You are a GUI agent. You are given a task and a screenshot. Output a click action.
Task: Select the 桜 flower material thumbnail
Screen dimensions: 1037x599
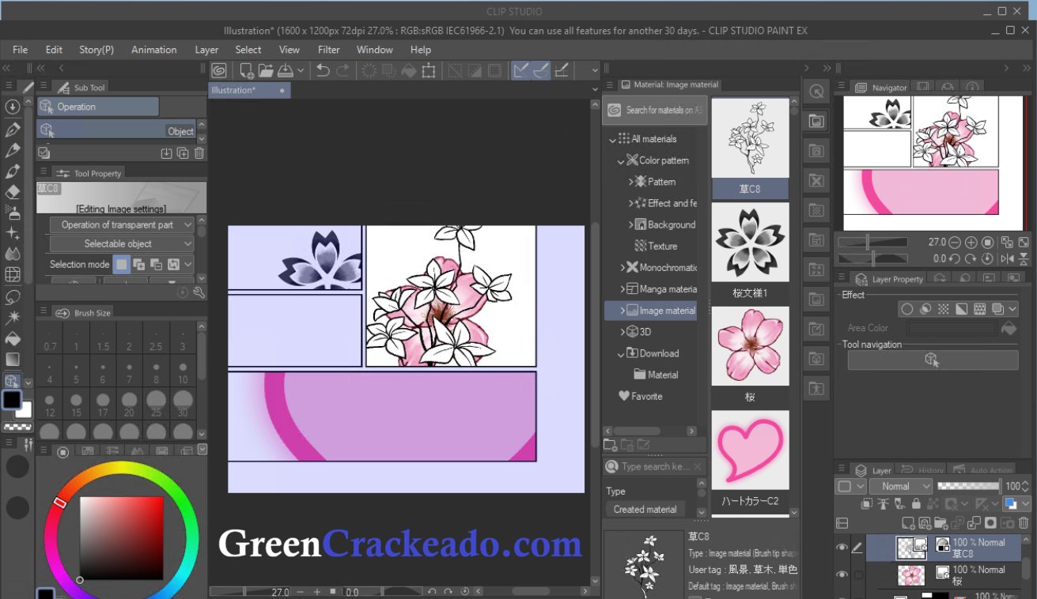749,345
